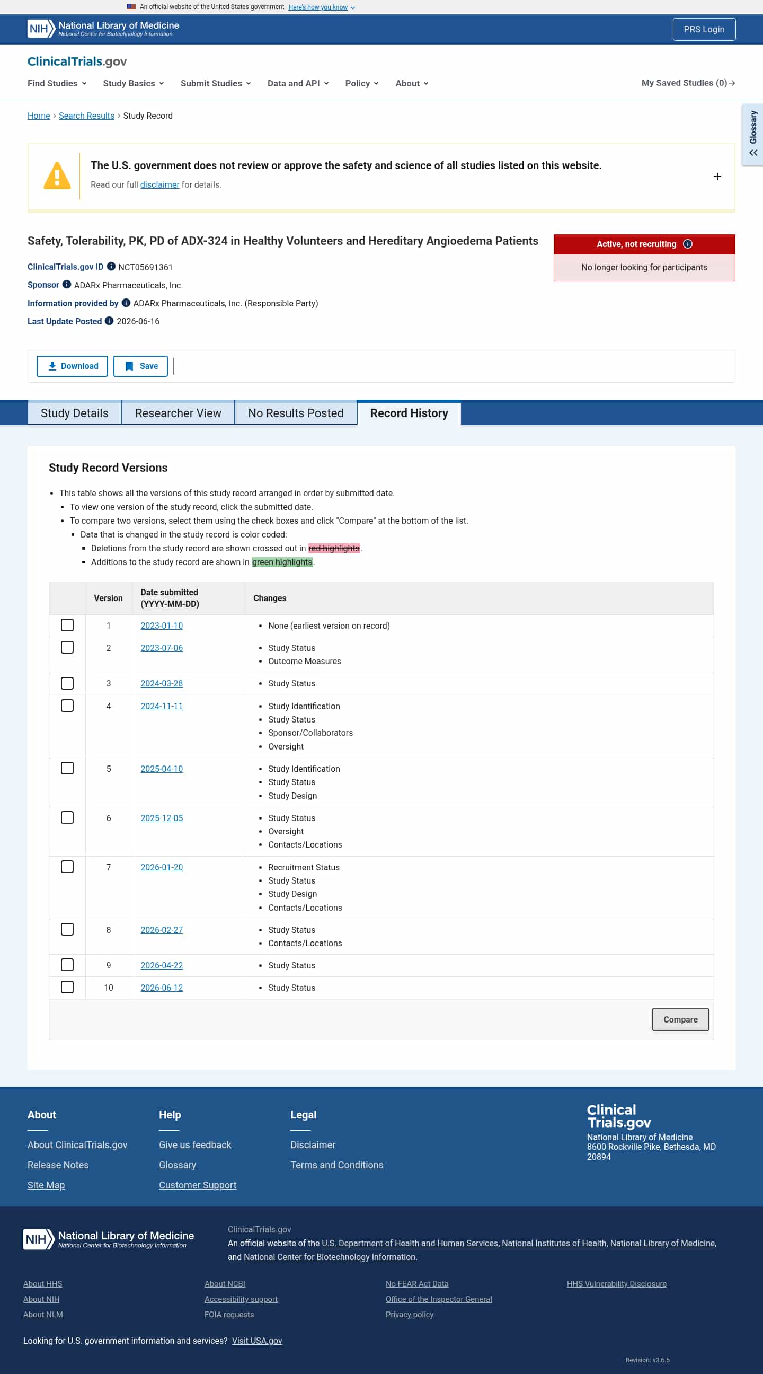Click the FOIA requests footer link
The height and width of the screenshot is (1374, 763).
click(229, 1315)
